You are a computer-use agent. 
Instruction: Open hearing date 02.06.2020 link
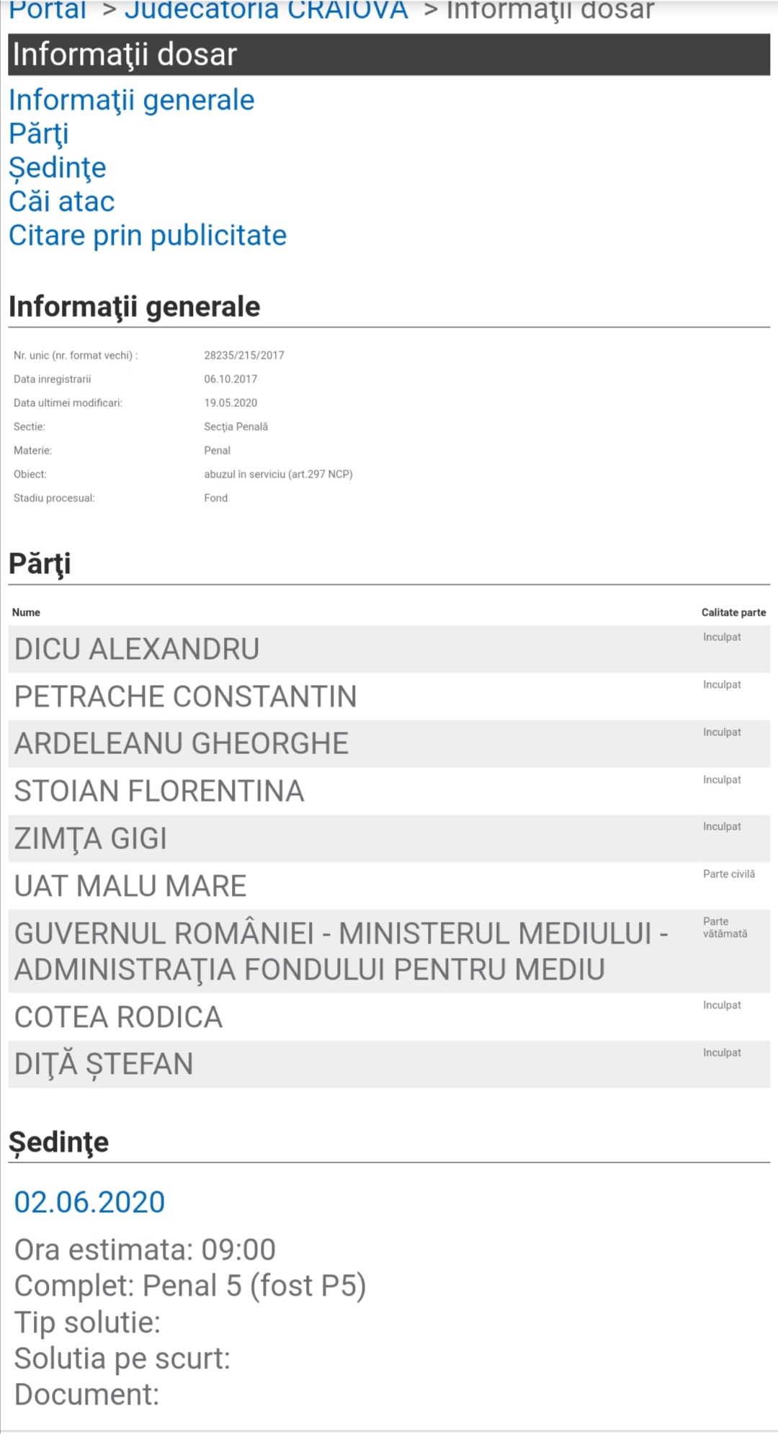pos(90,1202)
